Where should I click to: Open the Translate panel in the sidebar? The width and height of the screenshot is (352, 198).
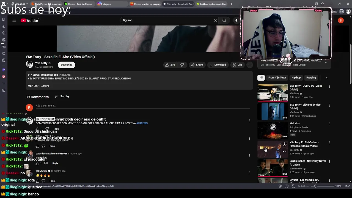(4, 47)
